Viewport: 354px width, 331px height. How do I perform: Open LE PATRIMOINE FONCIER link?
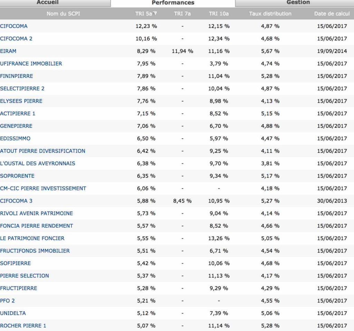(x=32, y=238)
